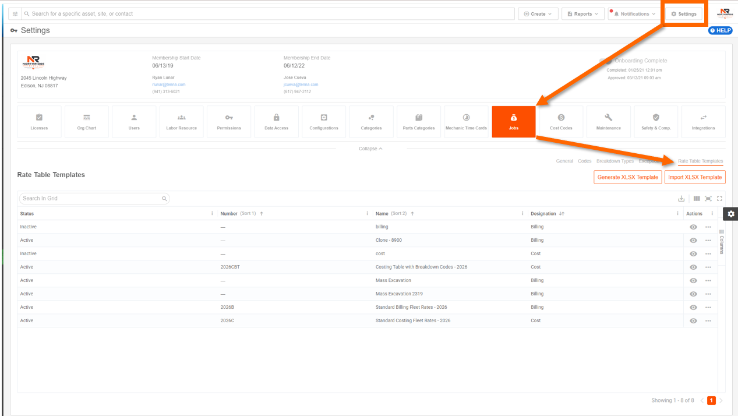Open the Data Access tile
The height and width of the screenshot is (416, 738).
click(x=276, y=122)
